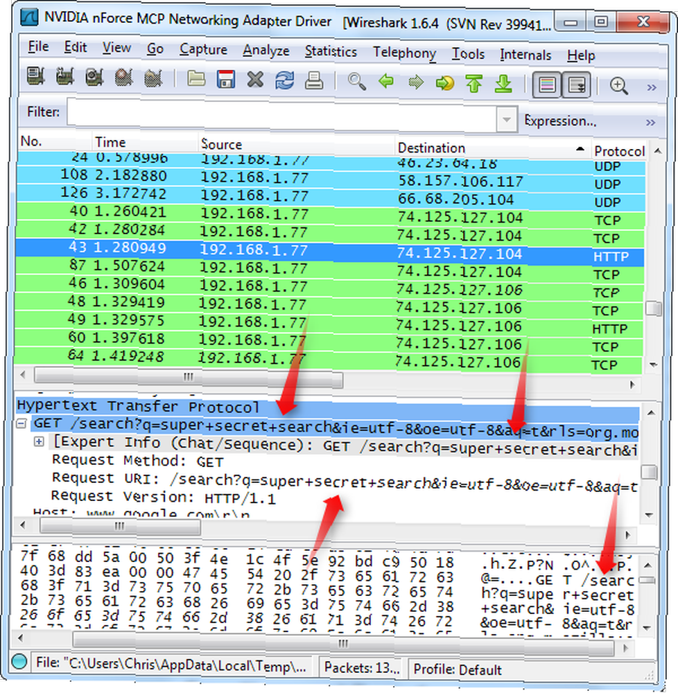
Task: Open the Statistics menu
Action: [x=331, y=52]
